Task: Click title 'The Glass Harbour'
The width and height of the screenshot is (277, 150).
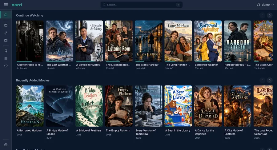Action: (147, 65)
